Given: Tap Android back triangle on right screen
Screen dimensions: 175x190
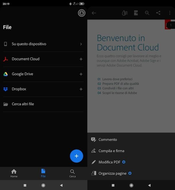Looking at the screenshot, I should 149,185.
